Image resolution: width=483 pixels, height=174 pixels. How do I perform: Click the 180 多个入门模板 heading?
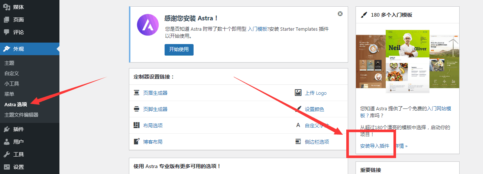pyautogui.click(x=392, y=15)
